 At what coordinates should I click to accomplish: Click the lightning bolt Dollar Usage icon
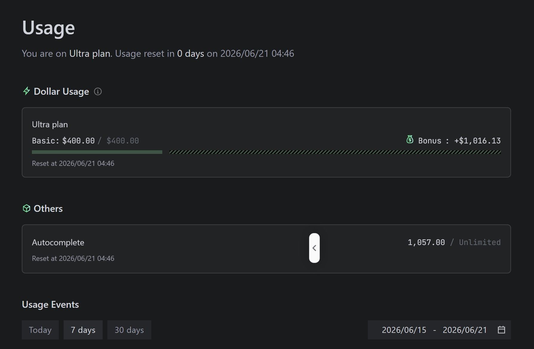click(27, 91)
